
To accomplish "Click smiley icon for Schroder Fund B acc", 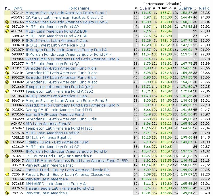I will (7, 73).
